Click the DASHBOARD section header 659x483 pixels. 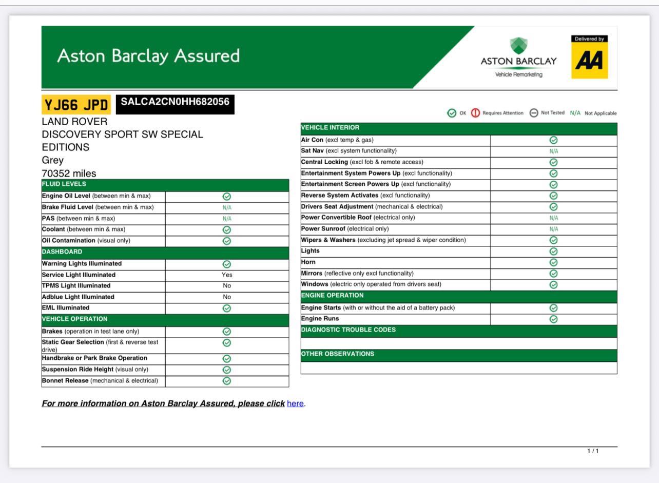click(165, 253)
